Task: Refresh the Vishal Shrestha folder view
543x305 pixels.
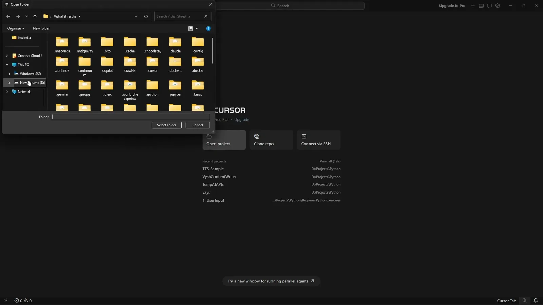Action: coord(146,16)
